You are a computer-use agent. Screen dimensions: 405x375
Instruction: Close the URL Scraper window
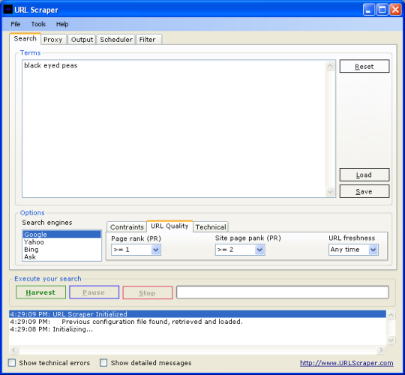395,10
